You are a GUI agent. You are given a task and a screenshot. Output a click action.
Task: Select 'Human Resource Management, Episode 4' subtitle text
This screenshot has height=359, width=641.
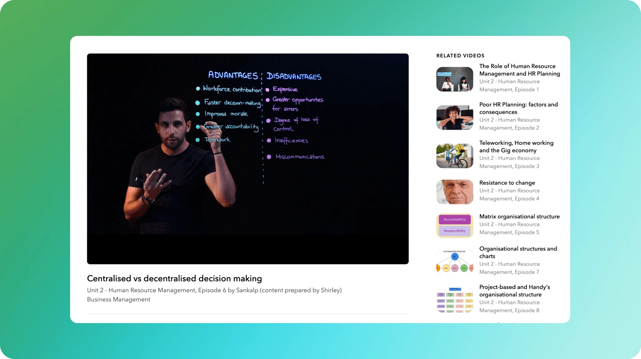[x=509, y=195]
